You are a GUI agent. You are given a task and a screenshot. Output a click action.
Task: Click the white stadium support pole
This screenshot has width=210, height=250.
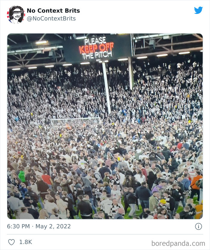[106, 88]
